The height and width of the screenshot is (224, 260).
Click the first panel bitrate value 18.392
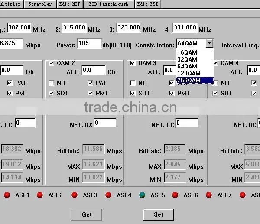(12, 149)
